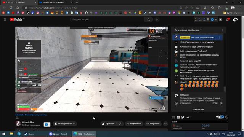The height and width of the screenshot is (137, 244).
Task: Open the Другое избранное bookmarks folder
Action: click(x=233, y=13)
